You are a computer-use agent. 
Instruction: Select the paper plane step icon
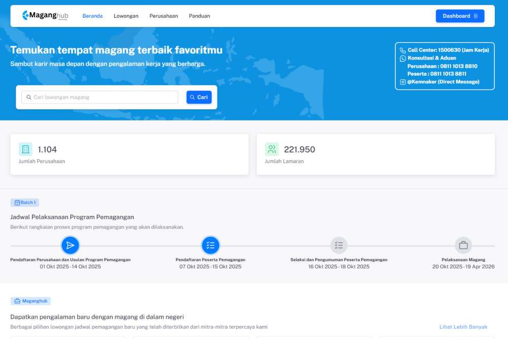(70, 245)
